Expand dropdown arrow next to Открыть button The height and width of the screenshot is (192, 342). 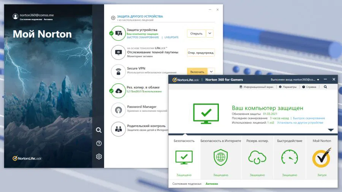(x=210, y=33)
